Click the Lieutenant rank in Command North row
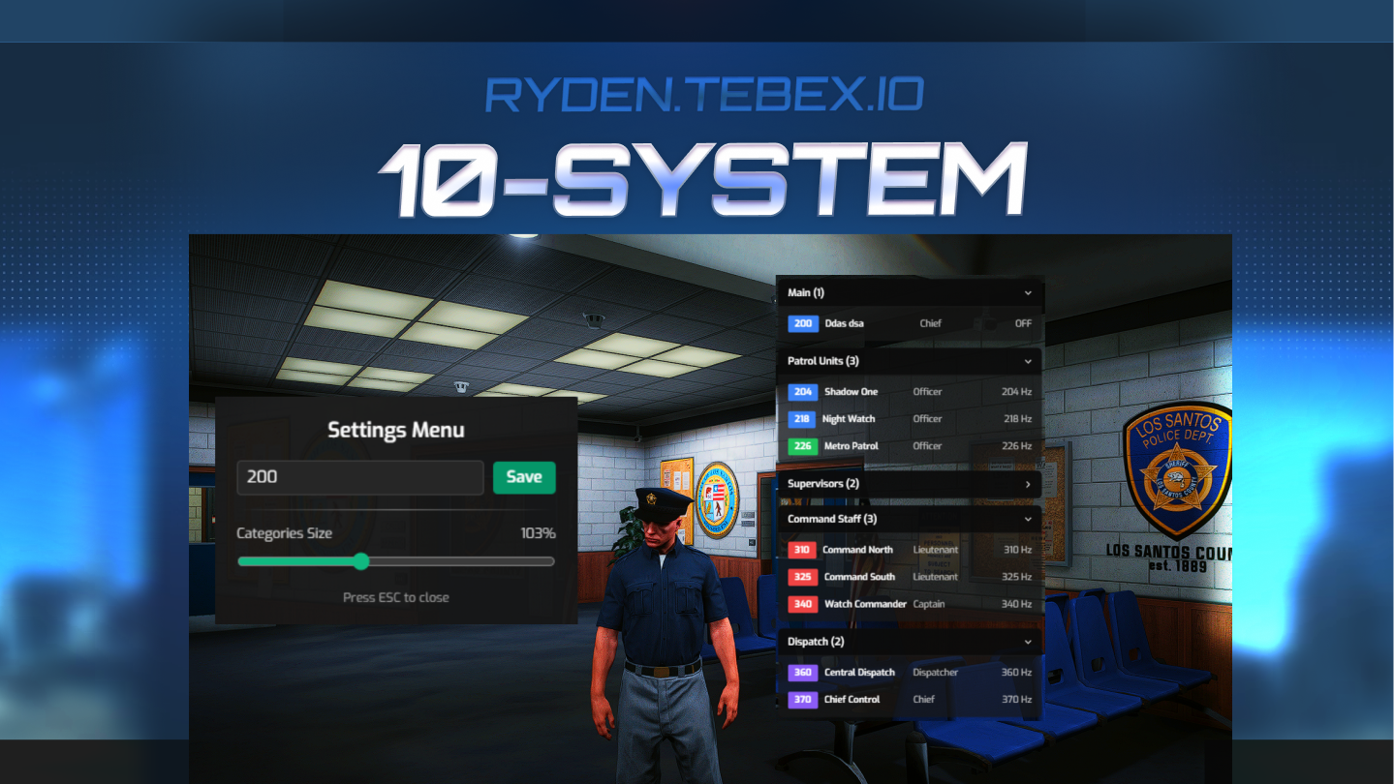This screenshot has height=784, width=1394. coord(936,550)
